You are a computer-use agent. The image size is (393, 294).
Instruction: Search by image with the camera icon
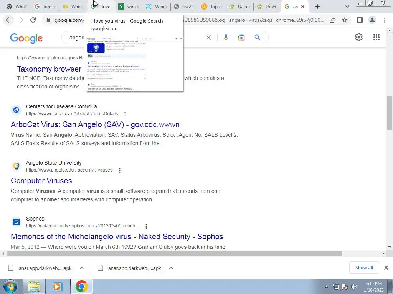(x=241, y=38)
